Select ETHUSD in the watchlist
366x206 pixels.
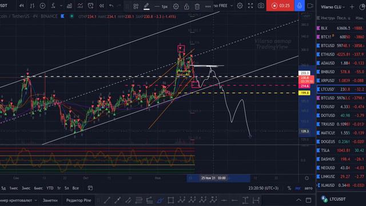click(x=341, y=54)
